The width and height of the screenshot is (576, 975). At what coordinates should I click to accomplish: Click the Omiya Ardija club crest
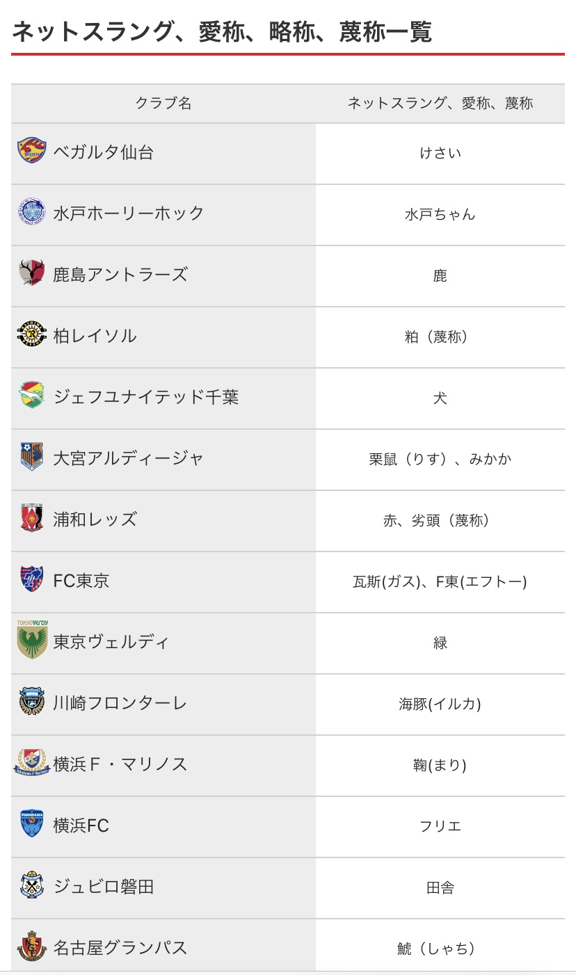pyautogui.click(x=32, y=457)
